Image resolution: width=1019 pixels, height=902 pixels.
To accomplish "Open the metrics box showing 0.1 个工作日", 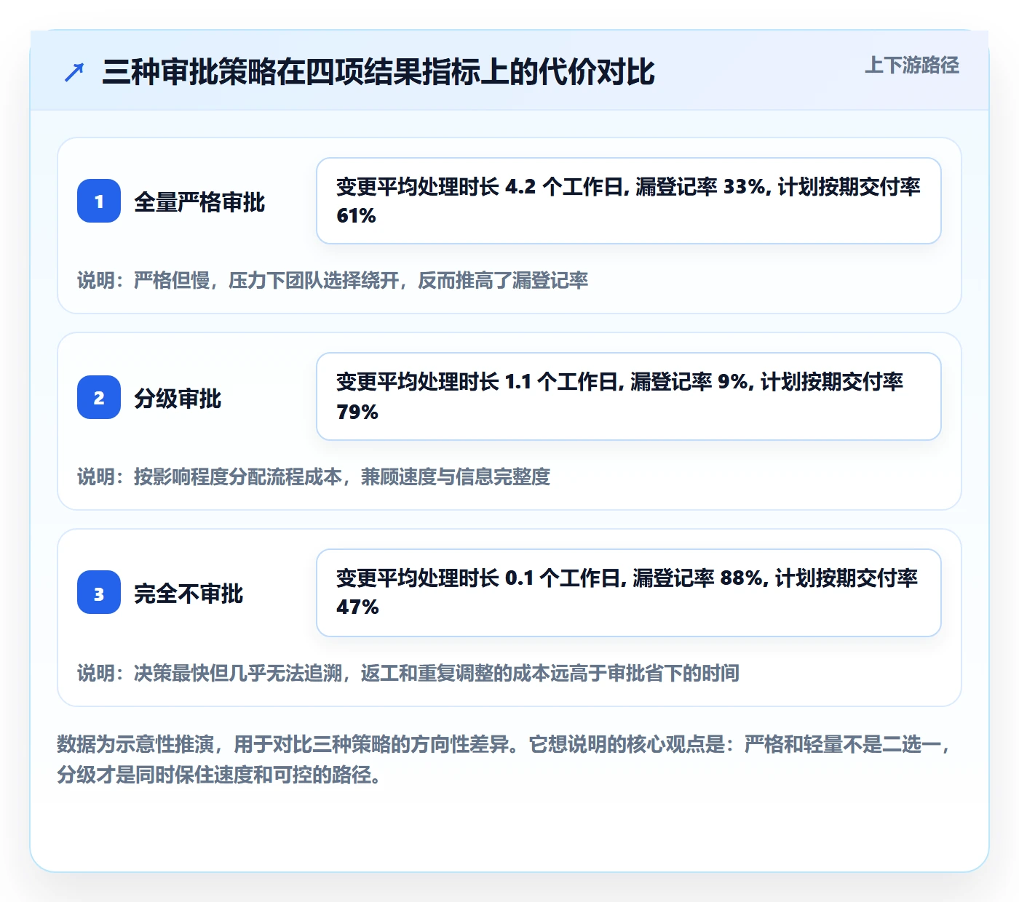I will pos(629,593).
